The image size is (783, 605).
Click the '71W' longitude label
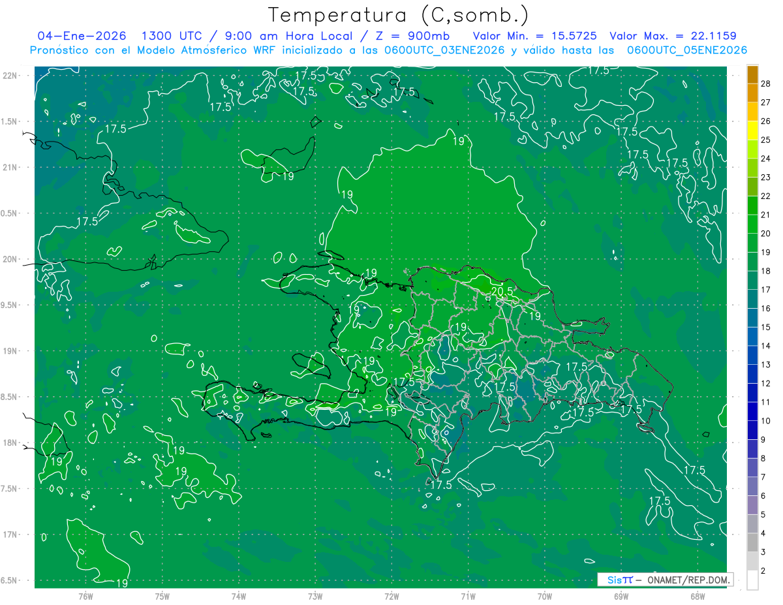468,595
